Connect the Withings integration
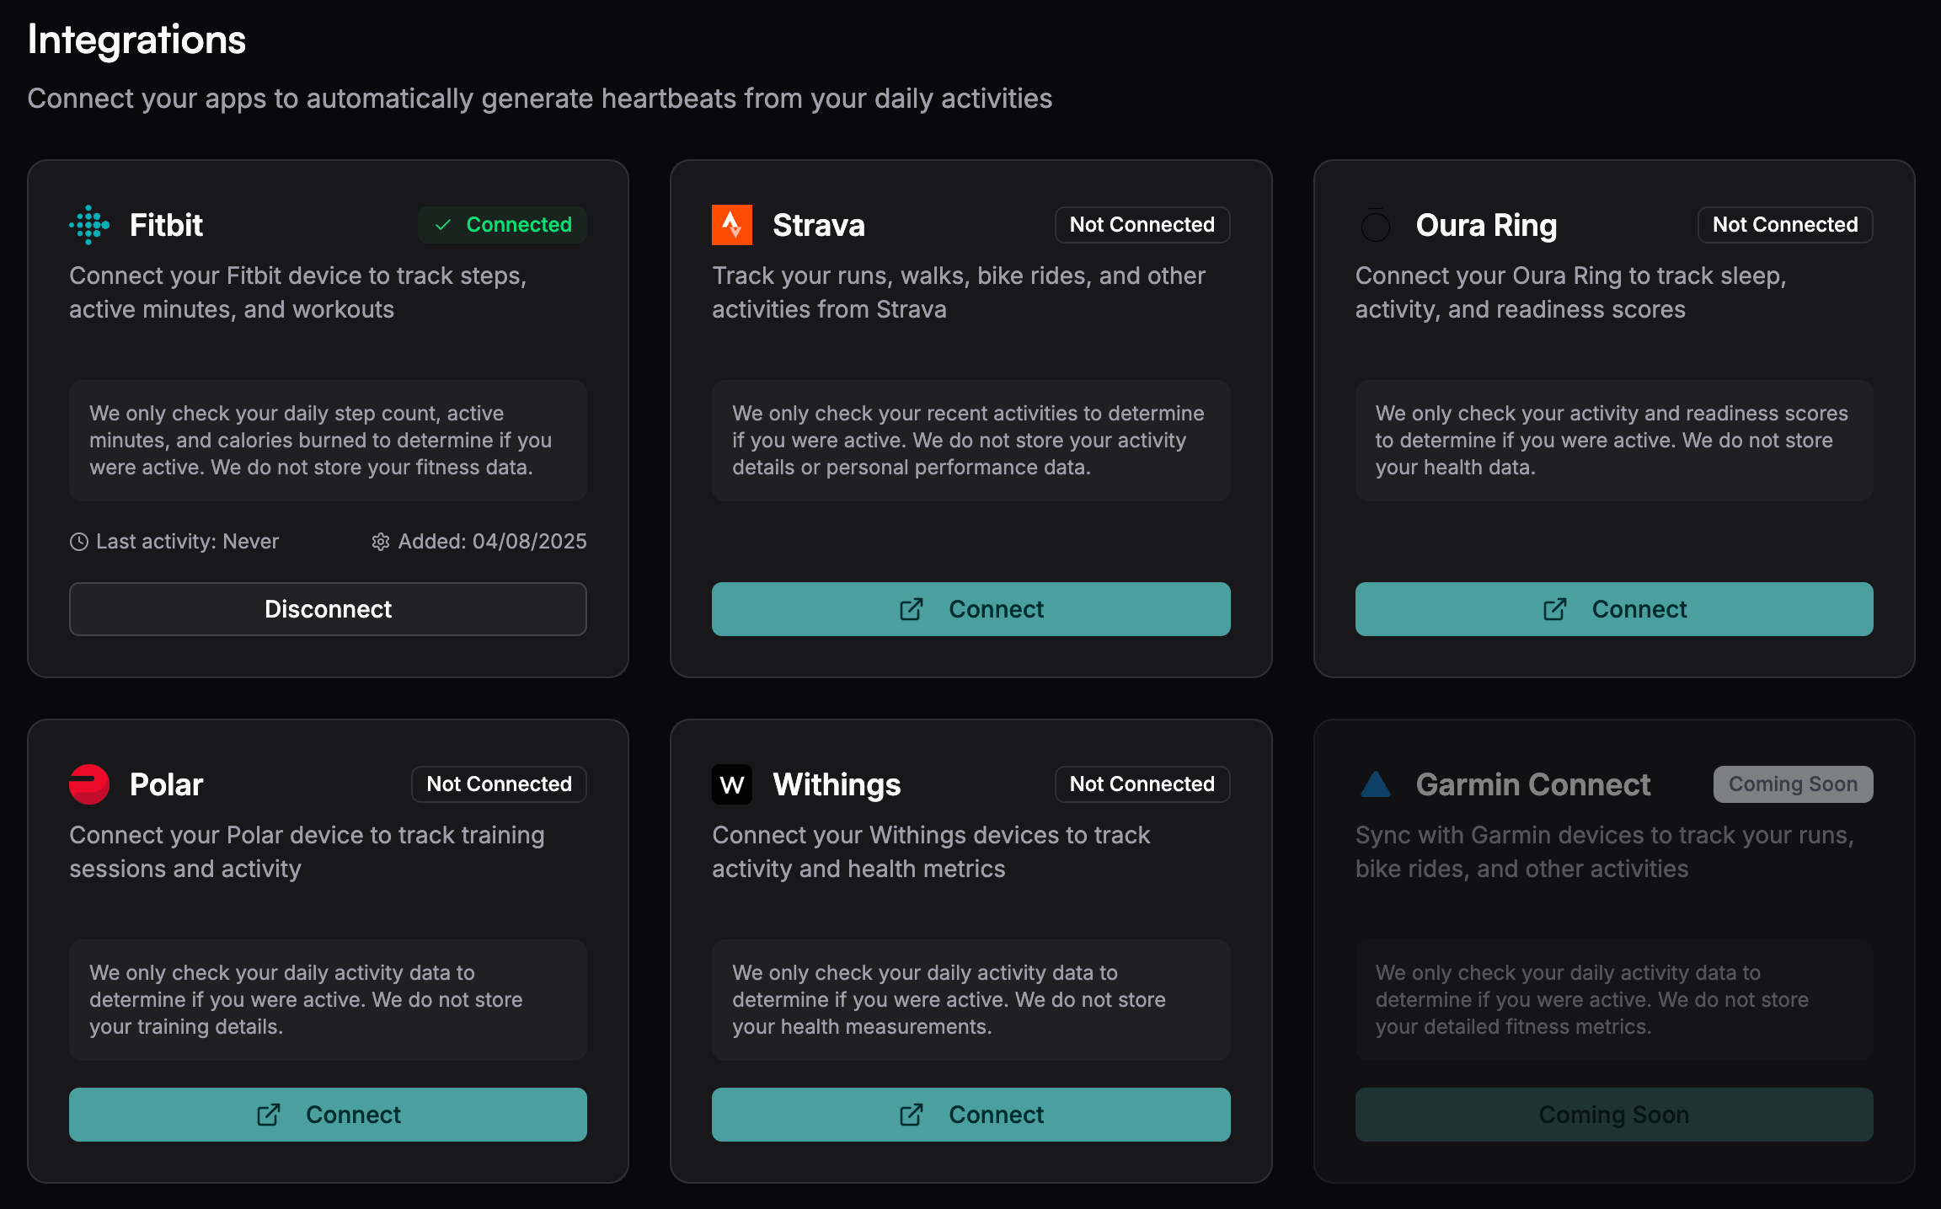1941x1209 pixels. click(x=970, y=1115)
